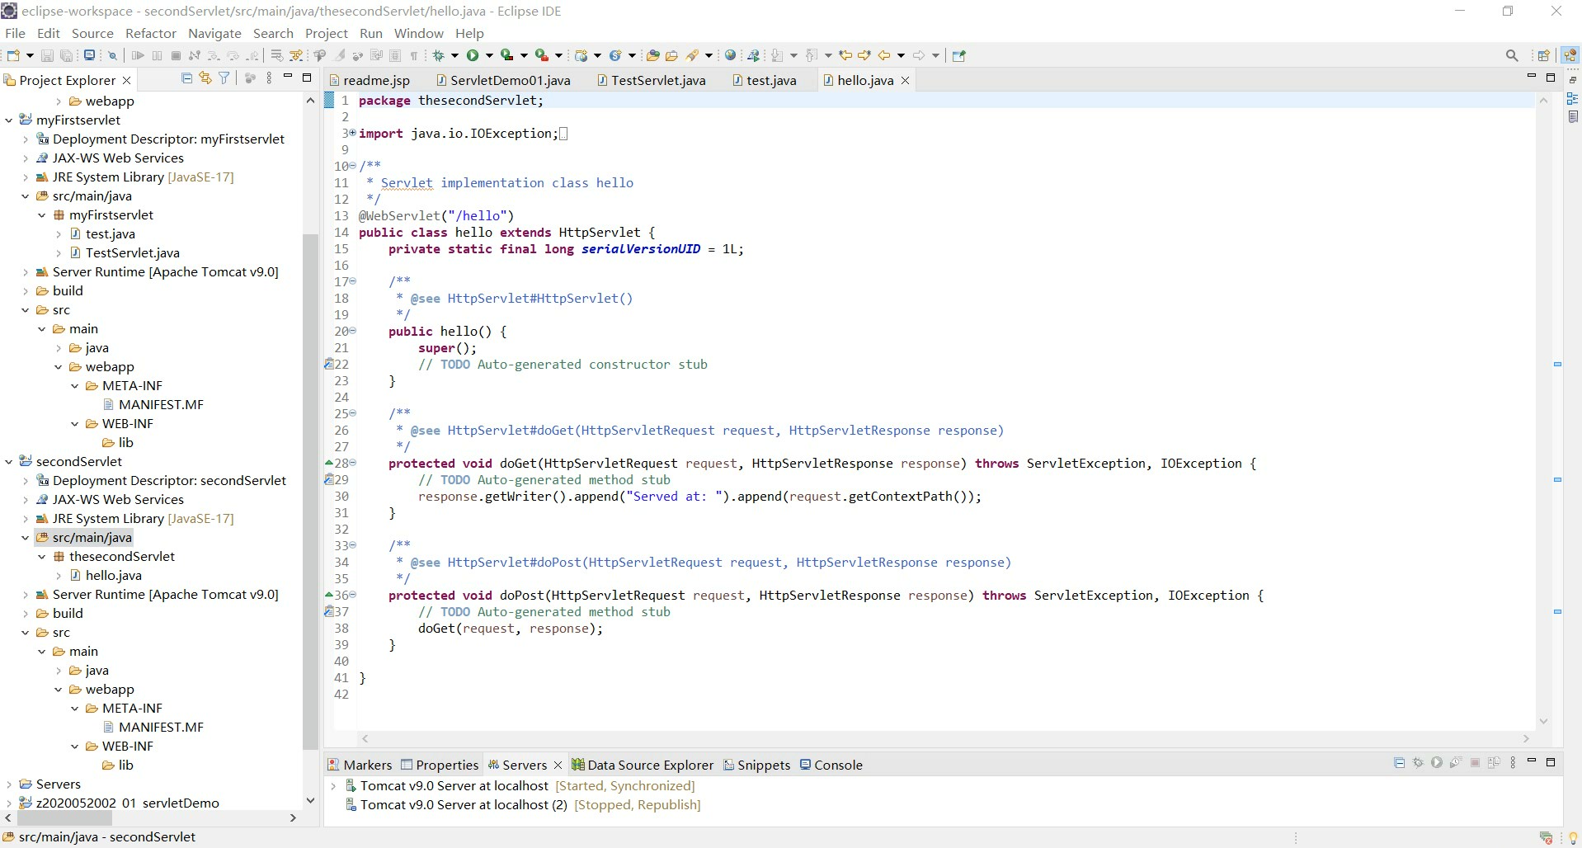This screenshot has height=848, width=1582.
Task: Click the Search magnifier in top-right toolbar
Action: coord(1512,55)
